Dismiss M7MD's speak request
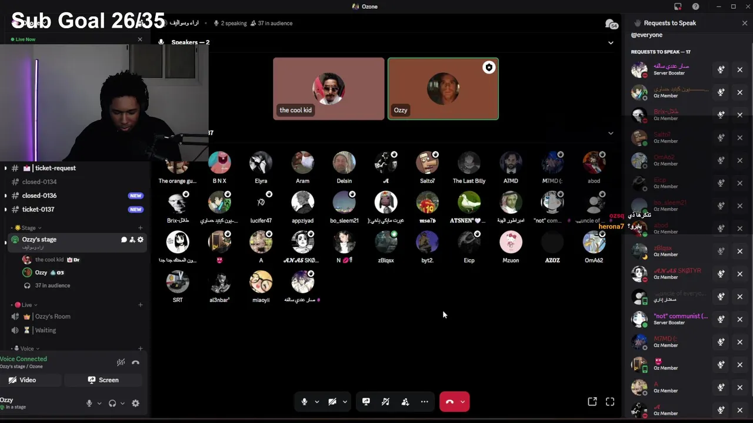Screen dimensions: 753x423 click(x=740, y=342)
